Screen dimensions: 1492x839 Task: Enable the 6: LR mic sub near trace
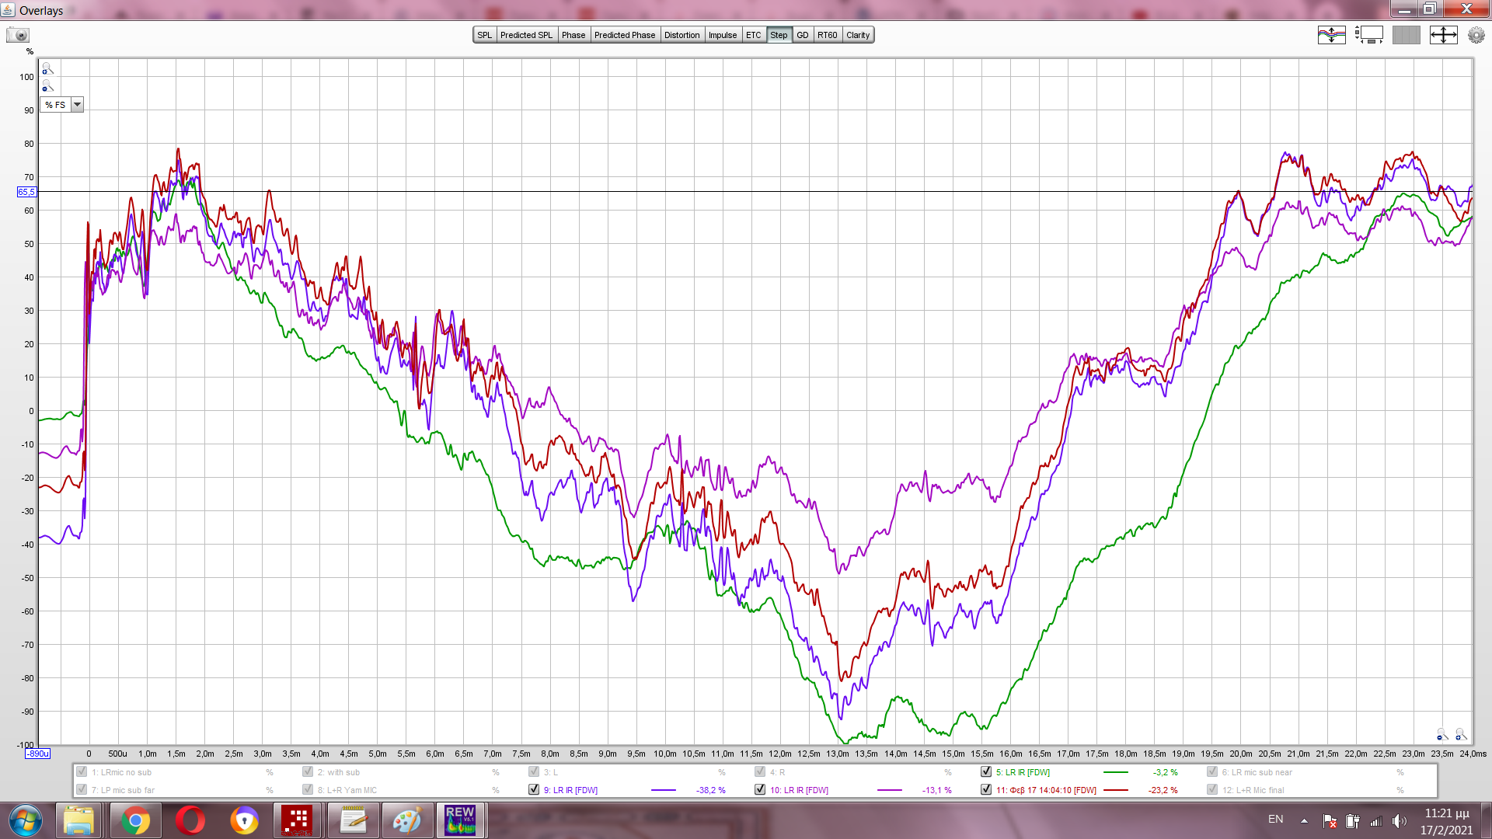coord(1212,772)
